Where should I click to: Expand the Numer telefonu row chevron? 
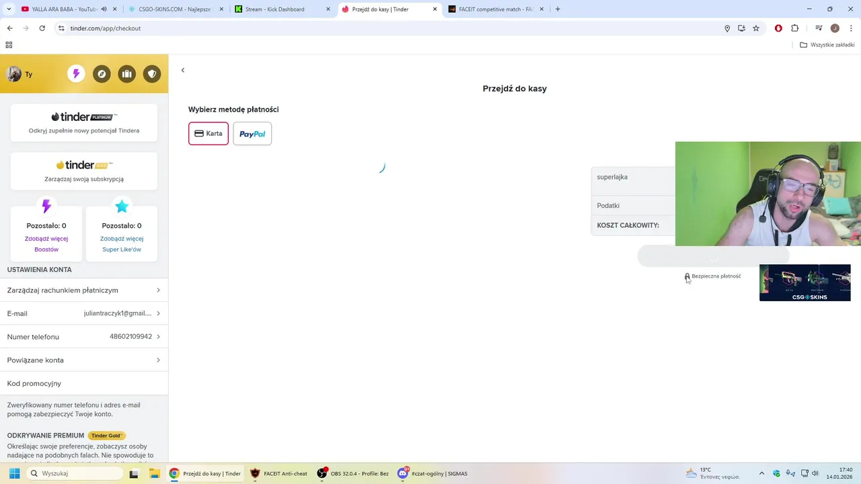[x=158, y=337]
